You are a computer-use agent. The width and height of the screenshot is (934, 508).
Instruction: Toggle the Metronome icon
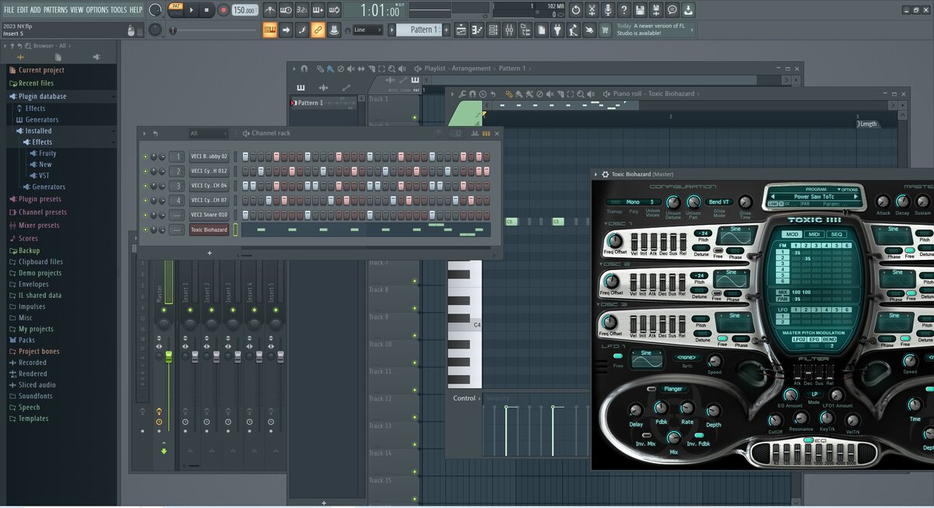pos(269,10)
